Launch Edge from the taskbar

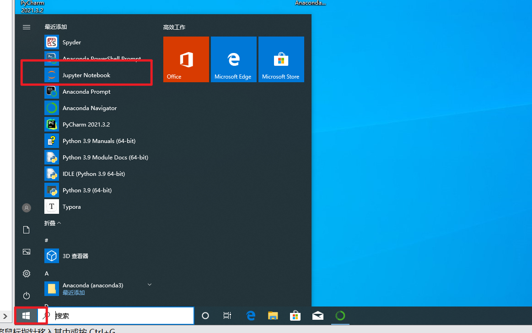pyautogui.click(x=251, y=316)
